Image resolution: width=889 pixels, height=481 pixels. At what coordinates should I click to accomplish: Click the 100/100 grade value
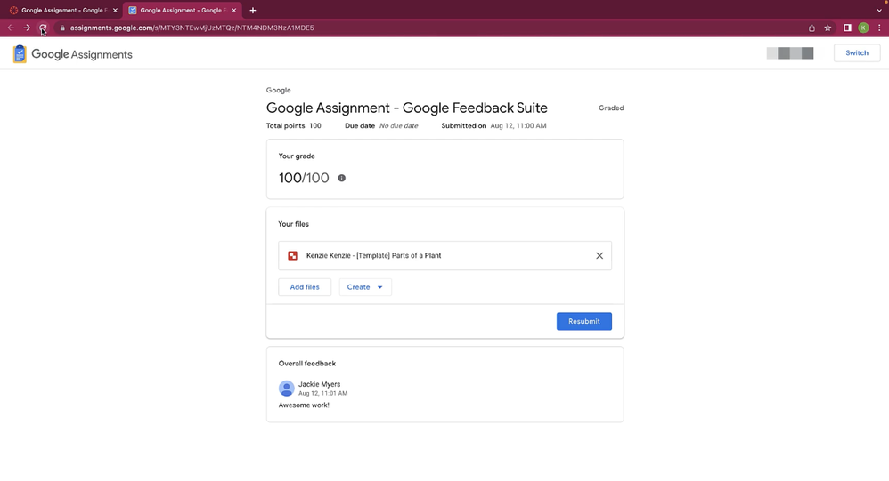click(x=304, y=178)
